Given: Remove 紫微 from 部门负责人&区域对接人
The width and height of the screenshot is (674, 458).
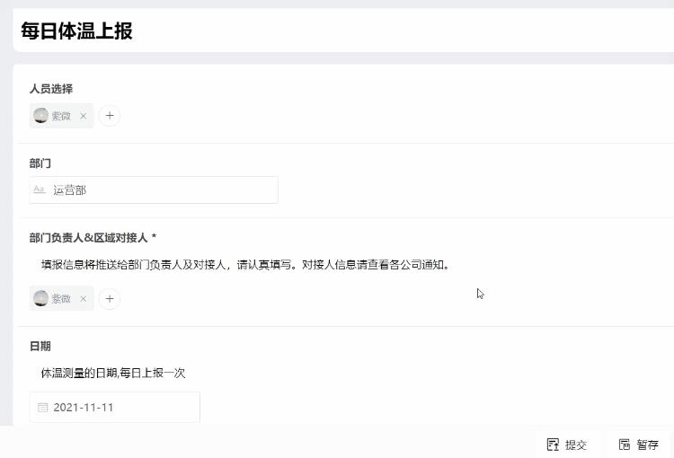Looking at the screenshot, I should 84,299.
